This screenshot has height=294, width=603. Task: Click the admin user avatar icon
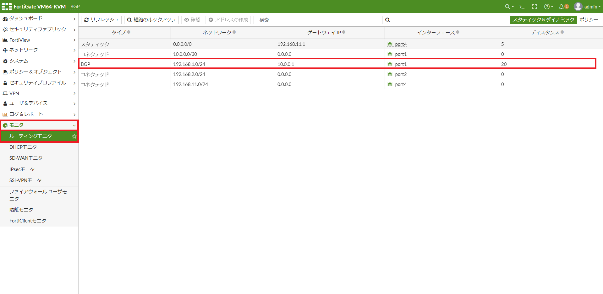tap(578, 7)
